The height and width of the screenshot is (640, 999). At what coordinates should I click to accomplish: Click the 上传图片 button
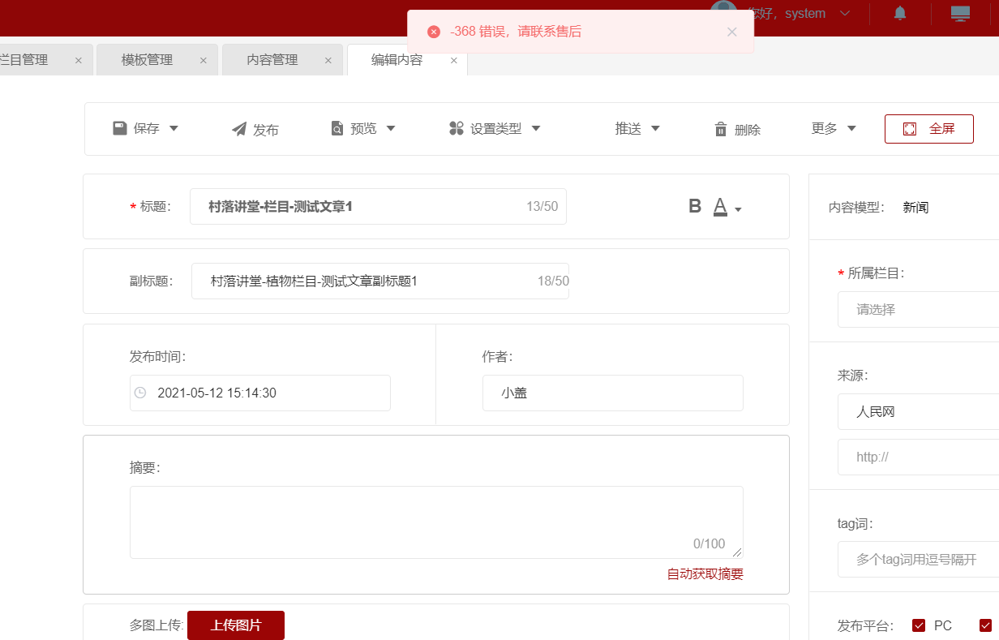pyautogui.click(x=236, y=625)
